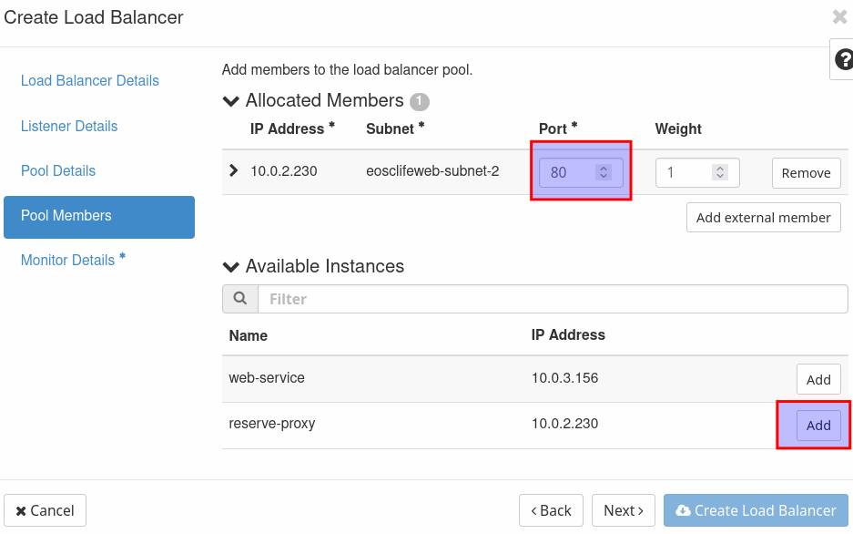Switch to the Pool Details step
The width and height of the screenshot is (853, 534).
point(58,171)
